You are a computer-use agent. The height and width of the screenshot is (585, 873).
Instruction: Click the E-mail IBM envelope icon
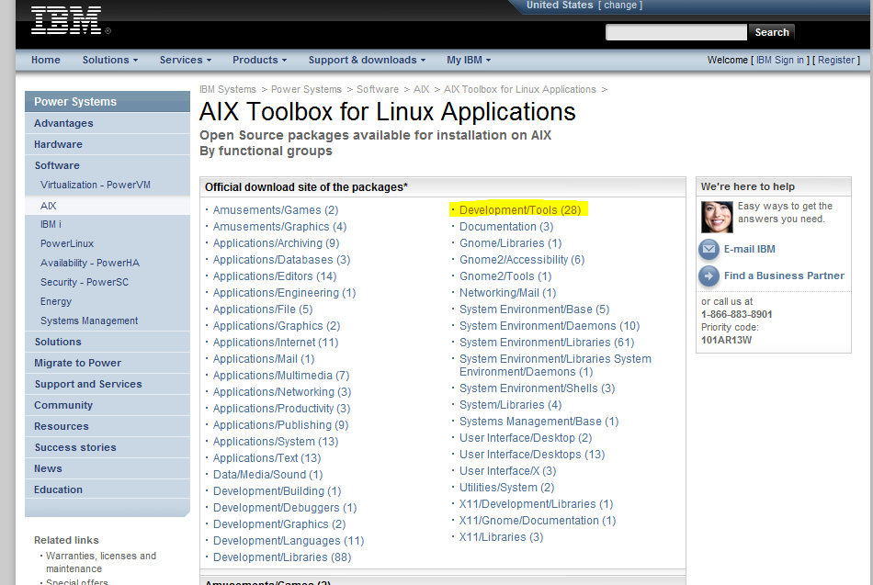(709, 250)
